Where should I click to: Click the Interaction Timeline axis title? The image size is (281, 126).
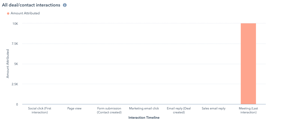[x=144, y=118]
